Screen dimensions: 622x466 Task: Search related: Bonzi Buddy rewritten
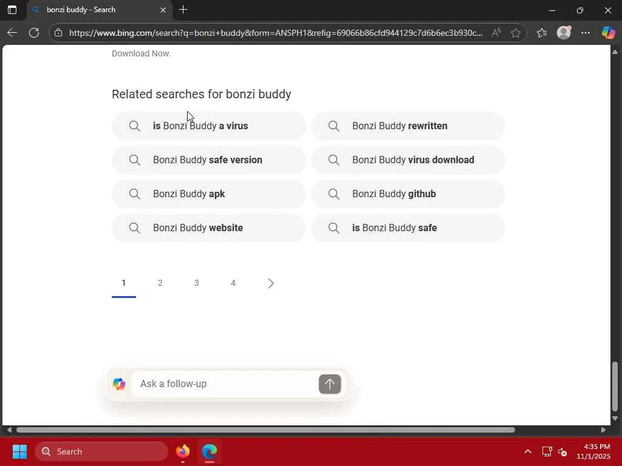coord(408,126)
